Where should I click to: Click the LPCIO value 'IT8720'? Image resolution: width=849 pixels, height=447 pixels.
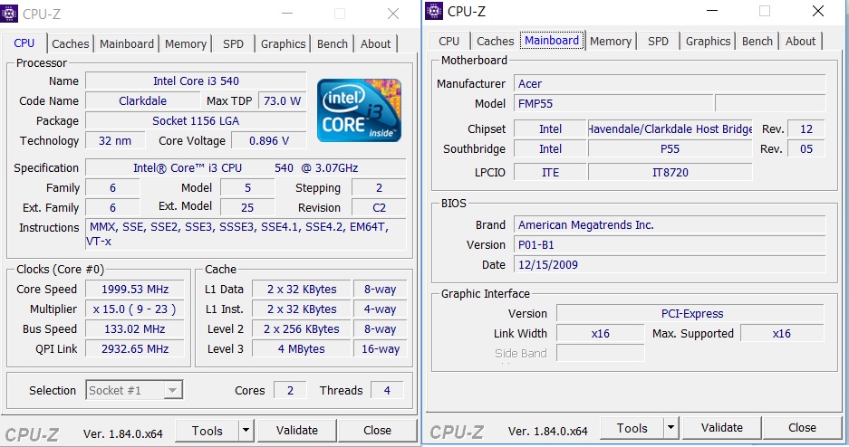tap(671, 173)
